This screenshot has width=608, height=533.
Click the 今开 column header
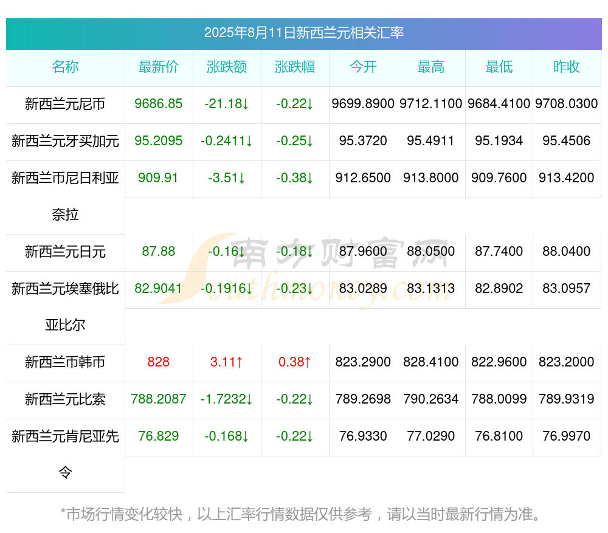363,67
